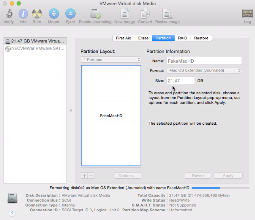
Task: Open the Restore tab
Action: pyautogui.click(x=201, y=38)
